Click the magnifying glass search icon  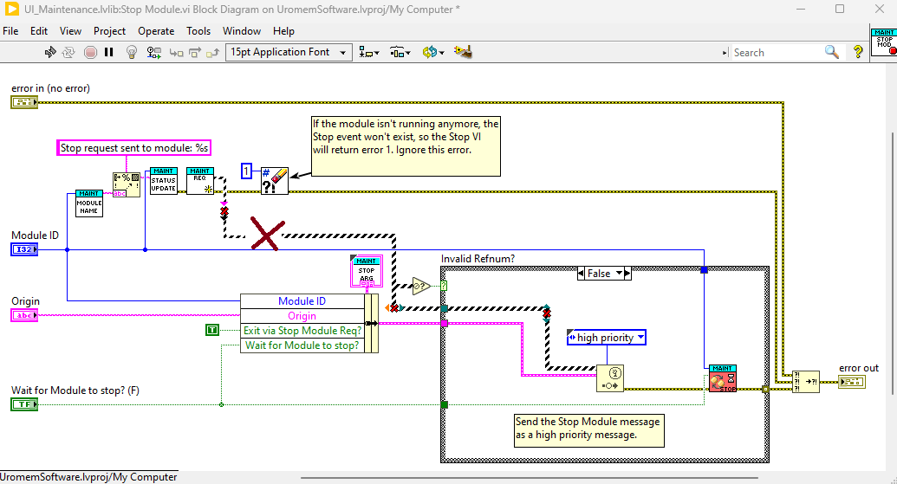832,52
